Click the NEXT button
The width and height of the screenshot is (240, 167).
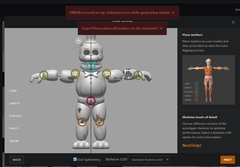[228, 160]
